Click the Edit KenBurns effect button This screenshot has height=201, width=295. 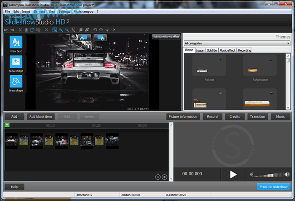click(166, 36)
